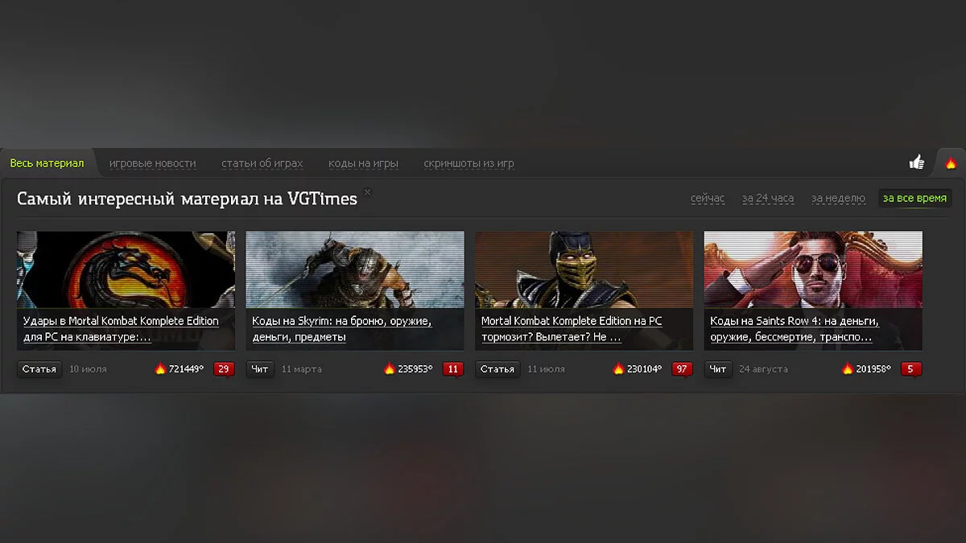Switch to игровые новости tab
Image resolution: width=966 pixels, height=543 pixels.
pos(153,163)
